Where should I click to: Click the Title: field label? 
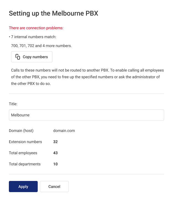coord(13,104)
